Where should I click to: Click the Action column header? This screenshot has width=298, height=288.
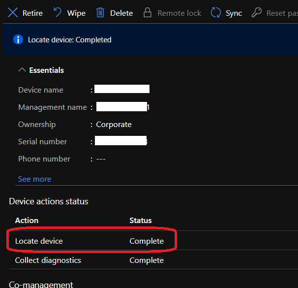[27, 220]
